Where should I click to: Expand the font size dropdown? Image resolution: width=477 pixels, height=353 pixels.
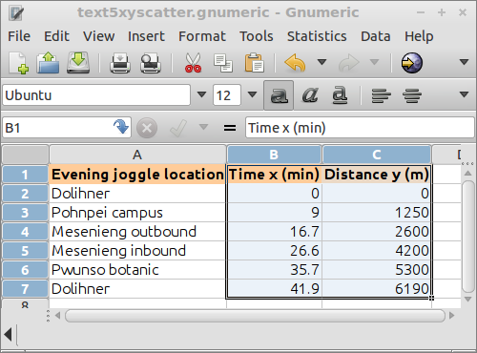252,94
